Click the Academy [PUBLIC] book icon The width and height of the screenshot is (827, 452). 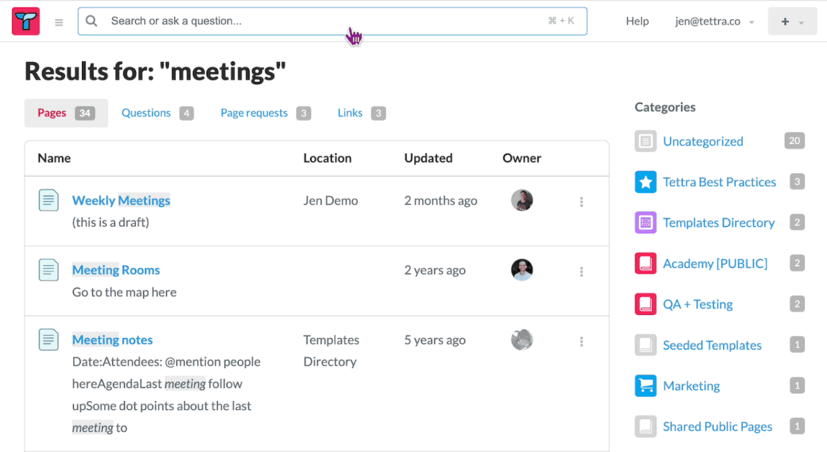(x=646, y=263)
